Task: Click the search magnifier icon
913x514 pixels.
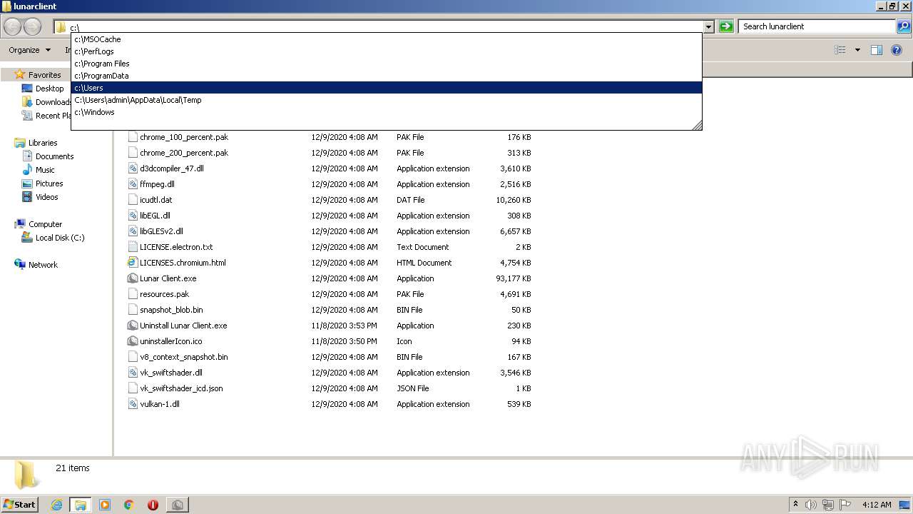Action: click(x=904, y=26)
